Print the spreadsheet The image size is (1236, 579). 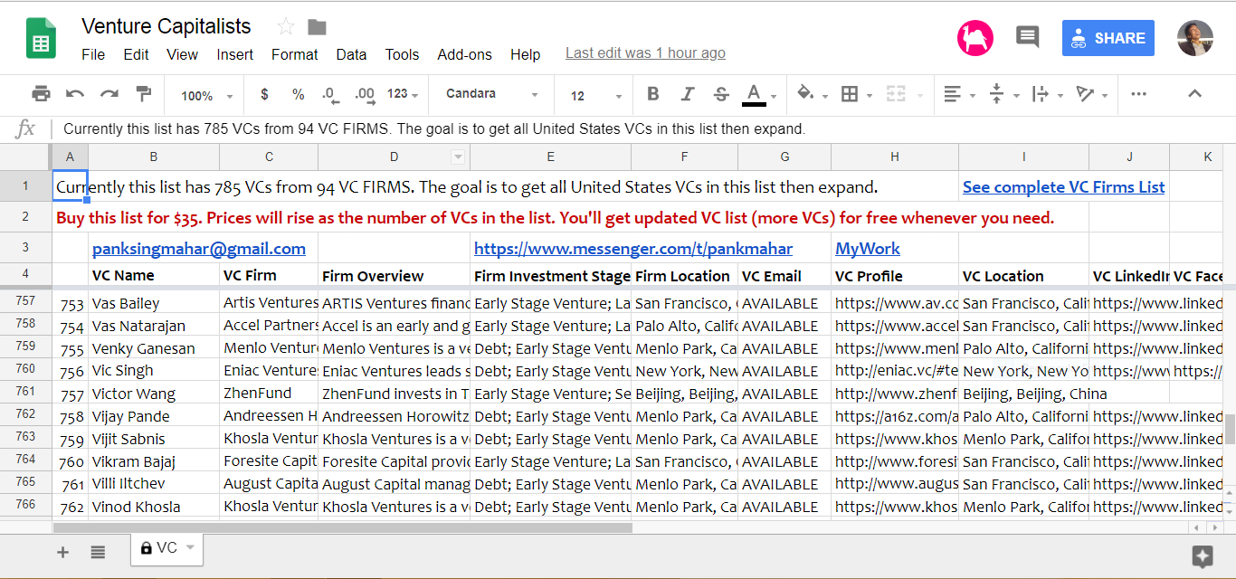click(41, 94)
